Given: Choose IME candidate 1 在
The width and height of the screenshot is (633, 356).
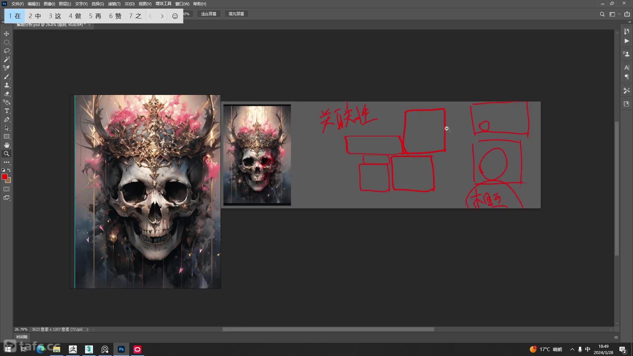Looking at the screenshot, I should [15, 16].
